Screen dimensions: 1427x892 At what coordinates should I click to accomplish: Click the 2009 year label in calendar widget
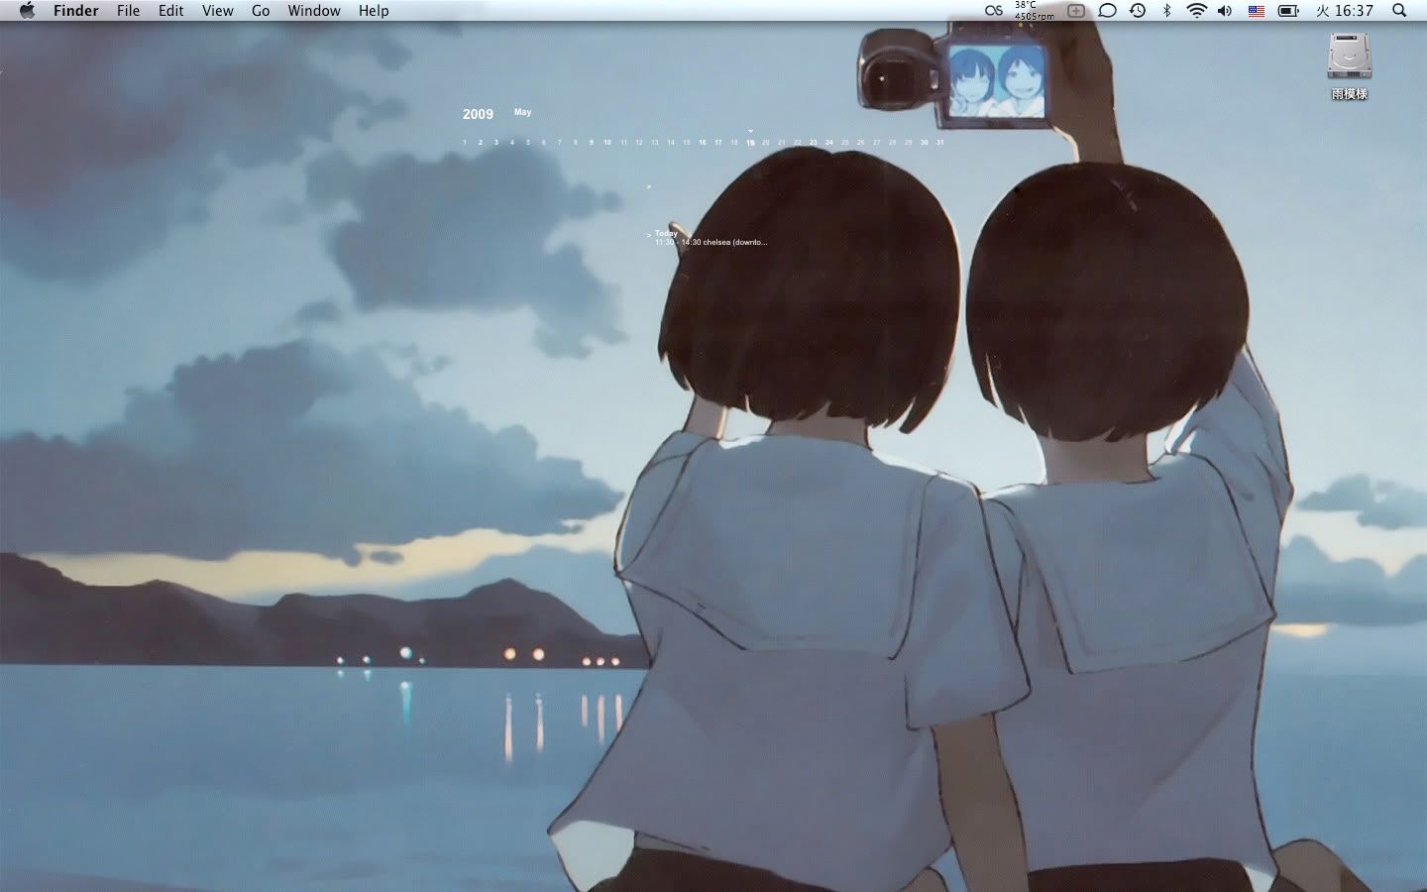(x=478, y=114)
